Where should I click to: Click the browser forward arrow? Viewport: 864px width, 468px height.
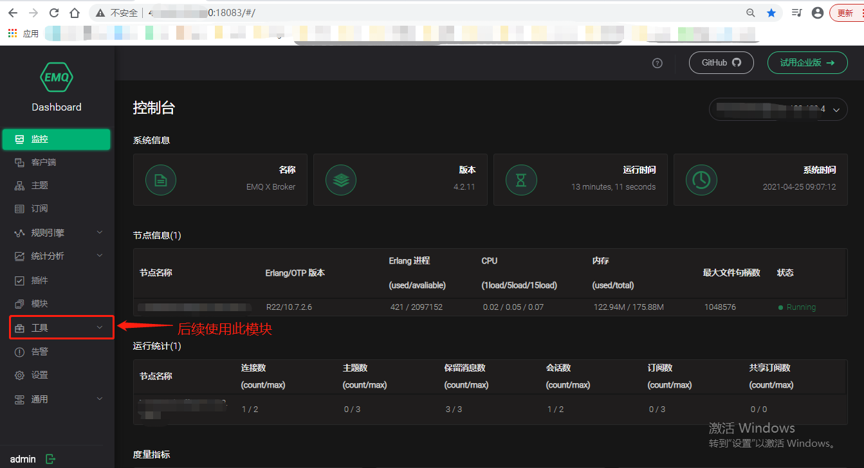33,13
